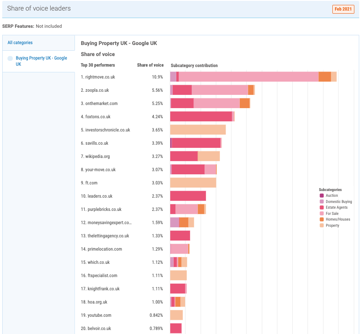Screen dimensions: 361x334
Task: Click the leaders.co.uk Estate Agents bar
Action: (x=188, y=196)
